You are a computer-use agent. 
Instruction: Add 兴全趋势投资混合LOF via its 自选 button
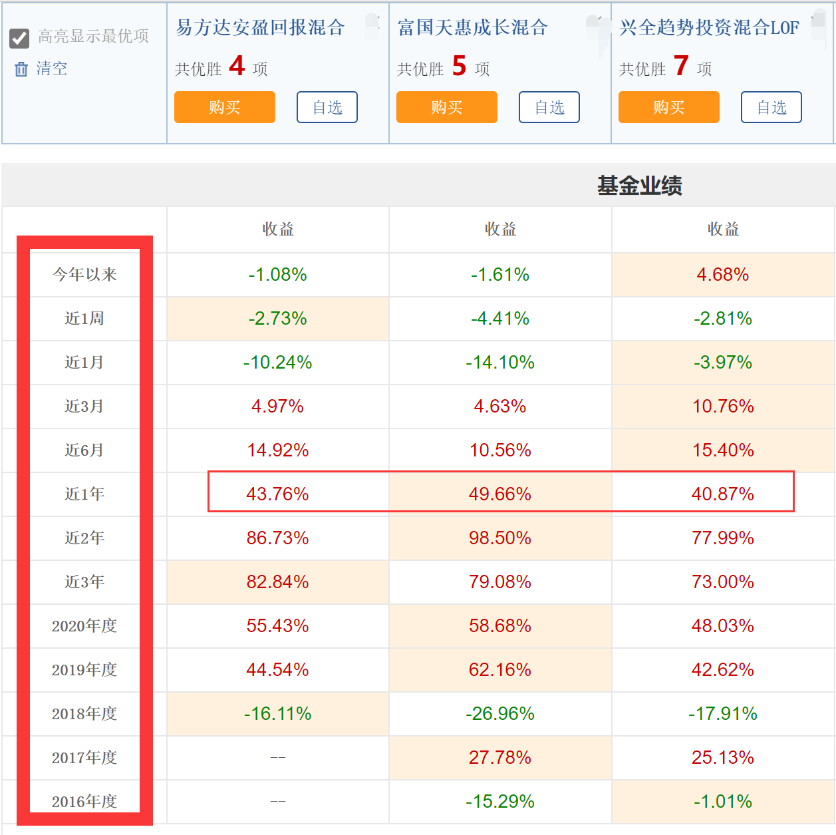771,107
